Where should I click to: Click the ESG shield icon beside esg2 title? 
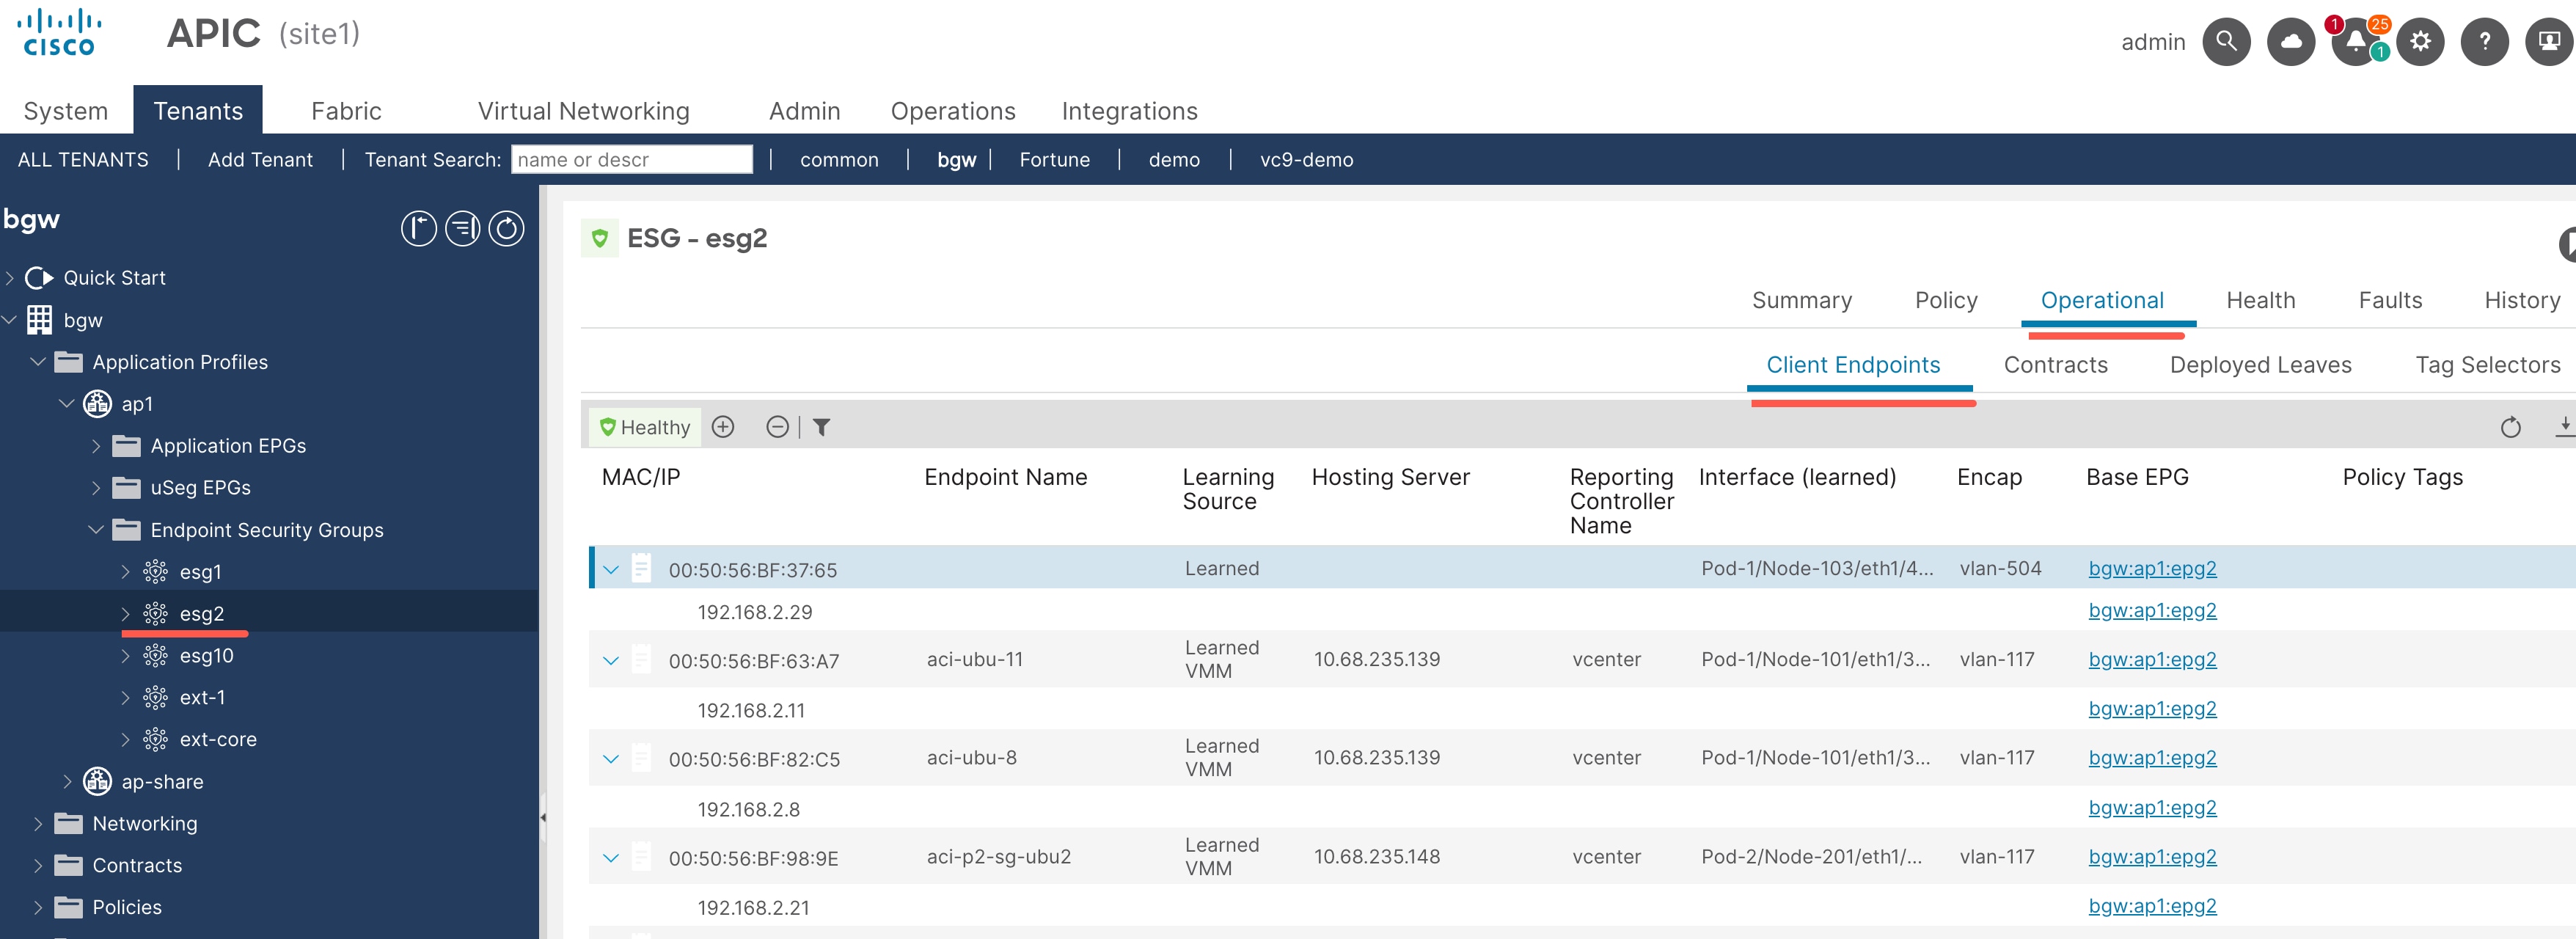pos(600,238)
